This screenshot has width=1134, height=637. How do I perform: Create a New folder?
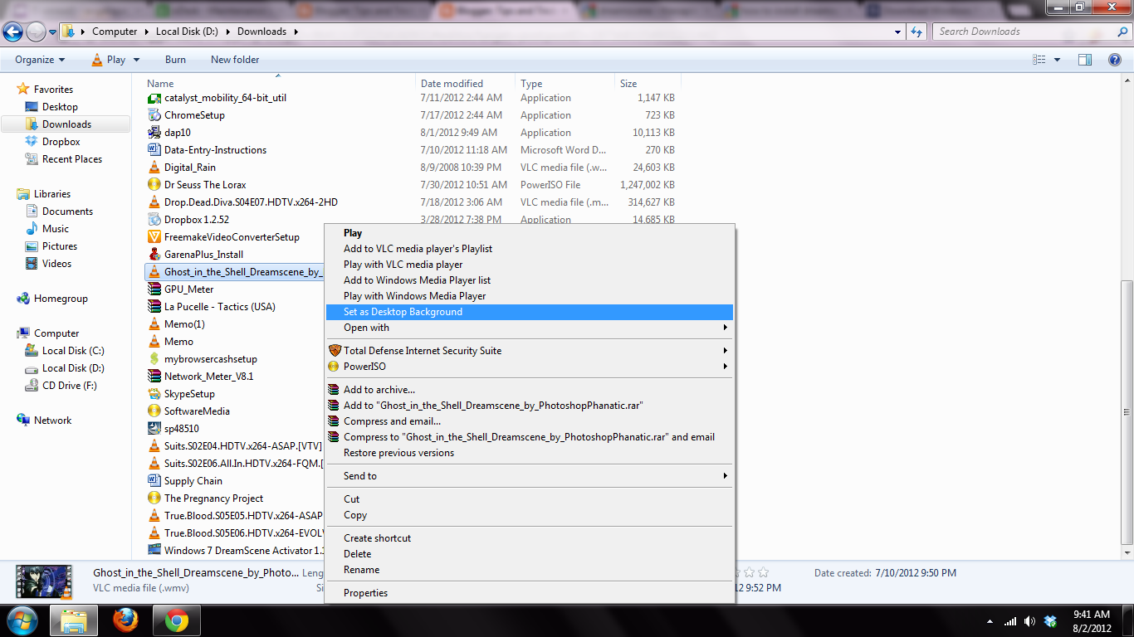point(235,60)
